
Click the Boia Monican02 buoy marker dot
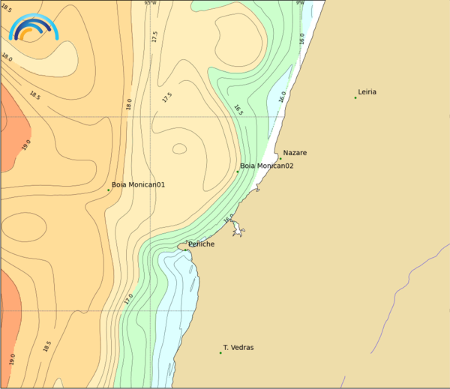[x=238, y=172]
